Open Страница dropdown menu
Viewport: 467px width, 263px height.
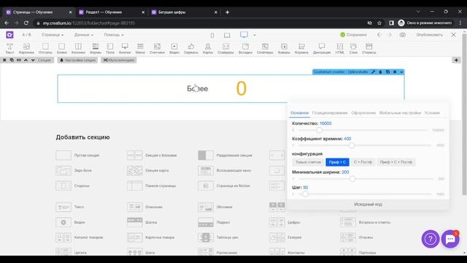(x=53, y=35)
